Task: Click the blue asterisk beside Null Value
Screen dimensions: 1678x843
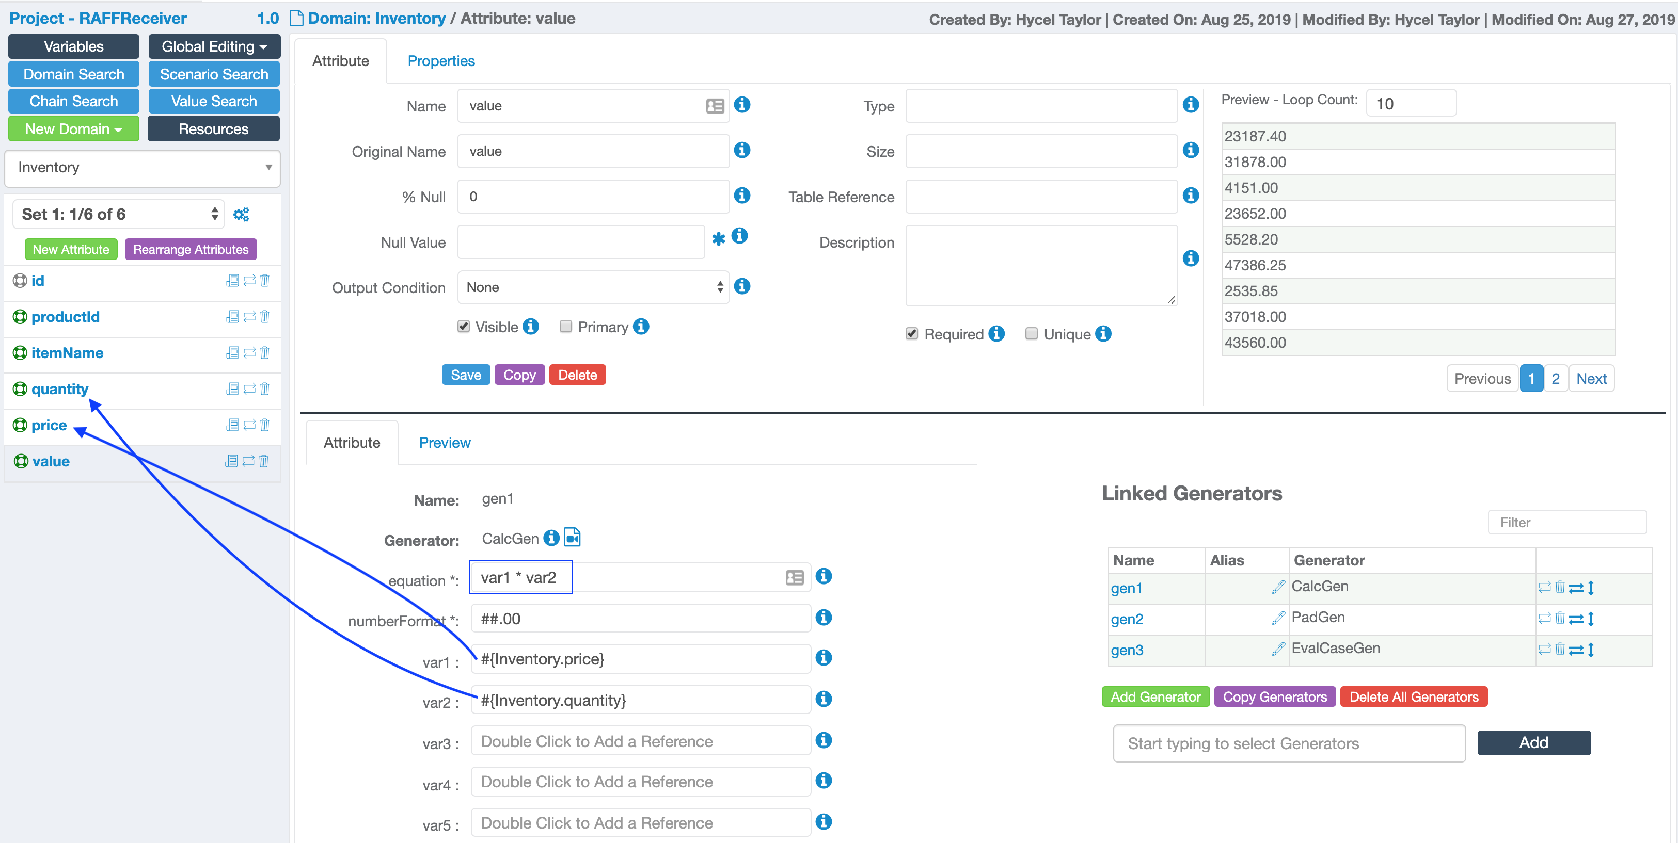Action: tap(718, 239)
